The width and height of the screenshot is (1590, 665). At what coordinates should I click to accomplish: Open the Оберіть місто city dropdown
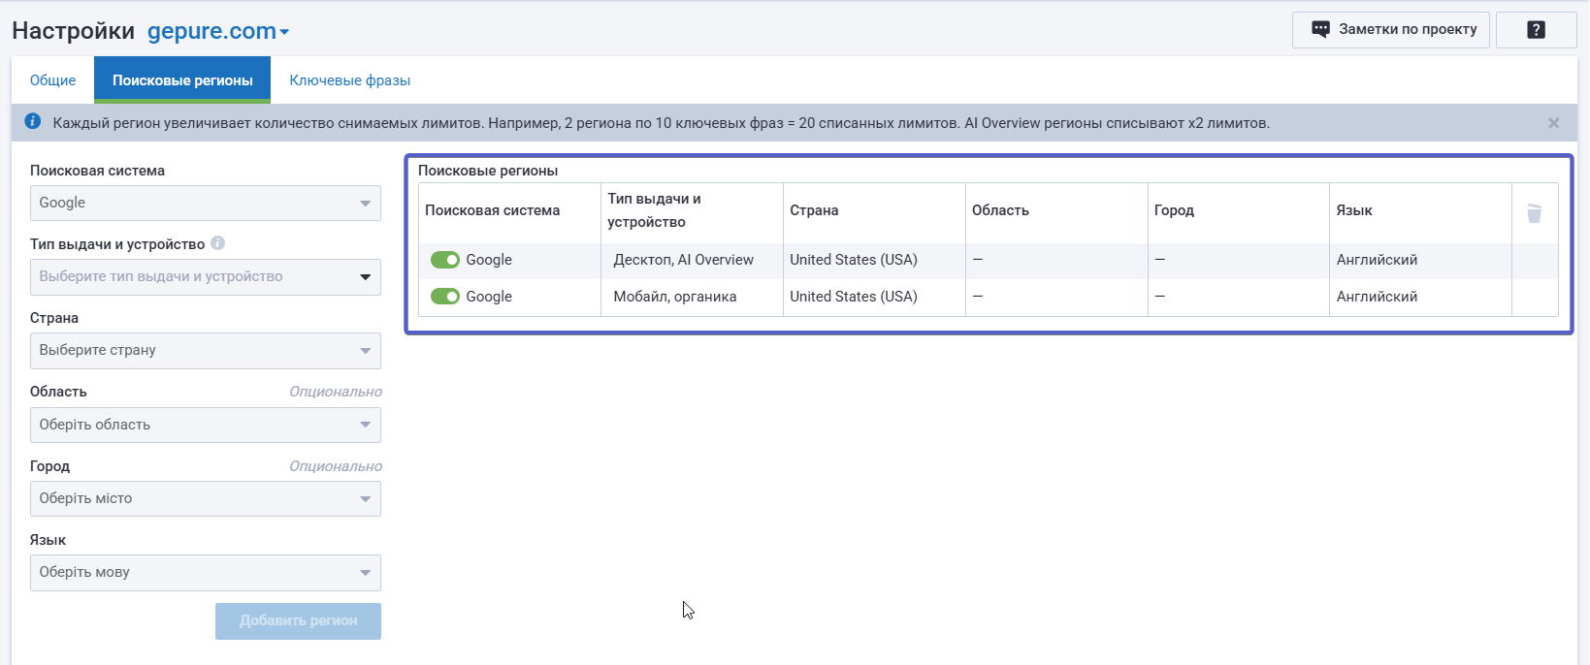tap(205, 498)
